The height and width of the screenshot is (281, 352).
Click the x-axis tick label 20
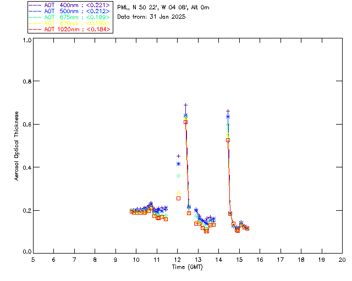pos(342,260)
